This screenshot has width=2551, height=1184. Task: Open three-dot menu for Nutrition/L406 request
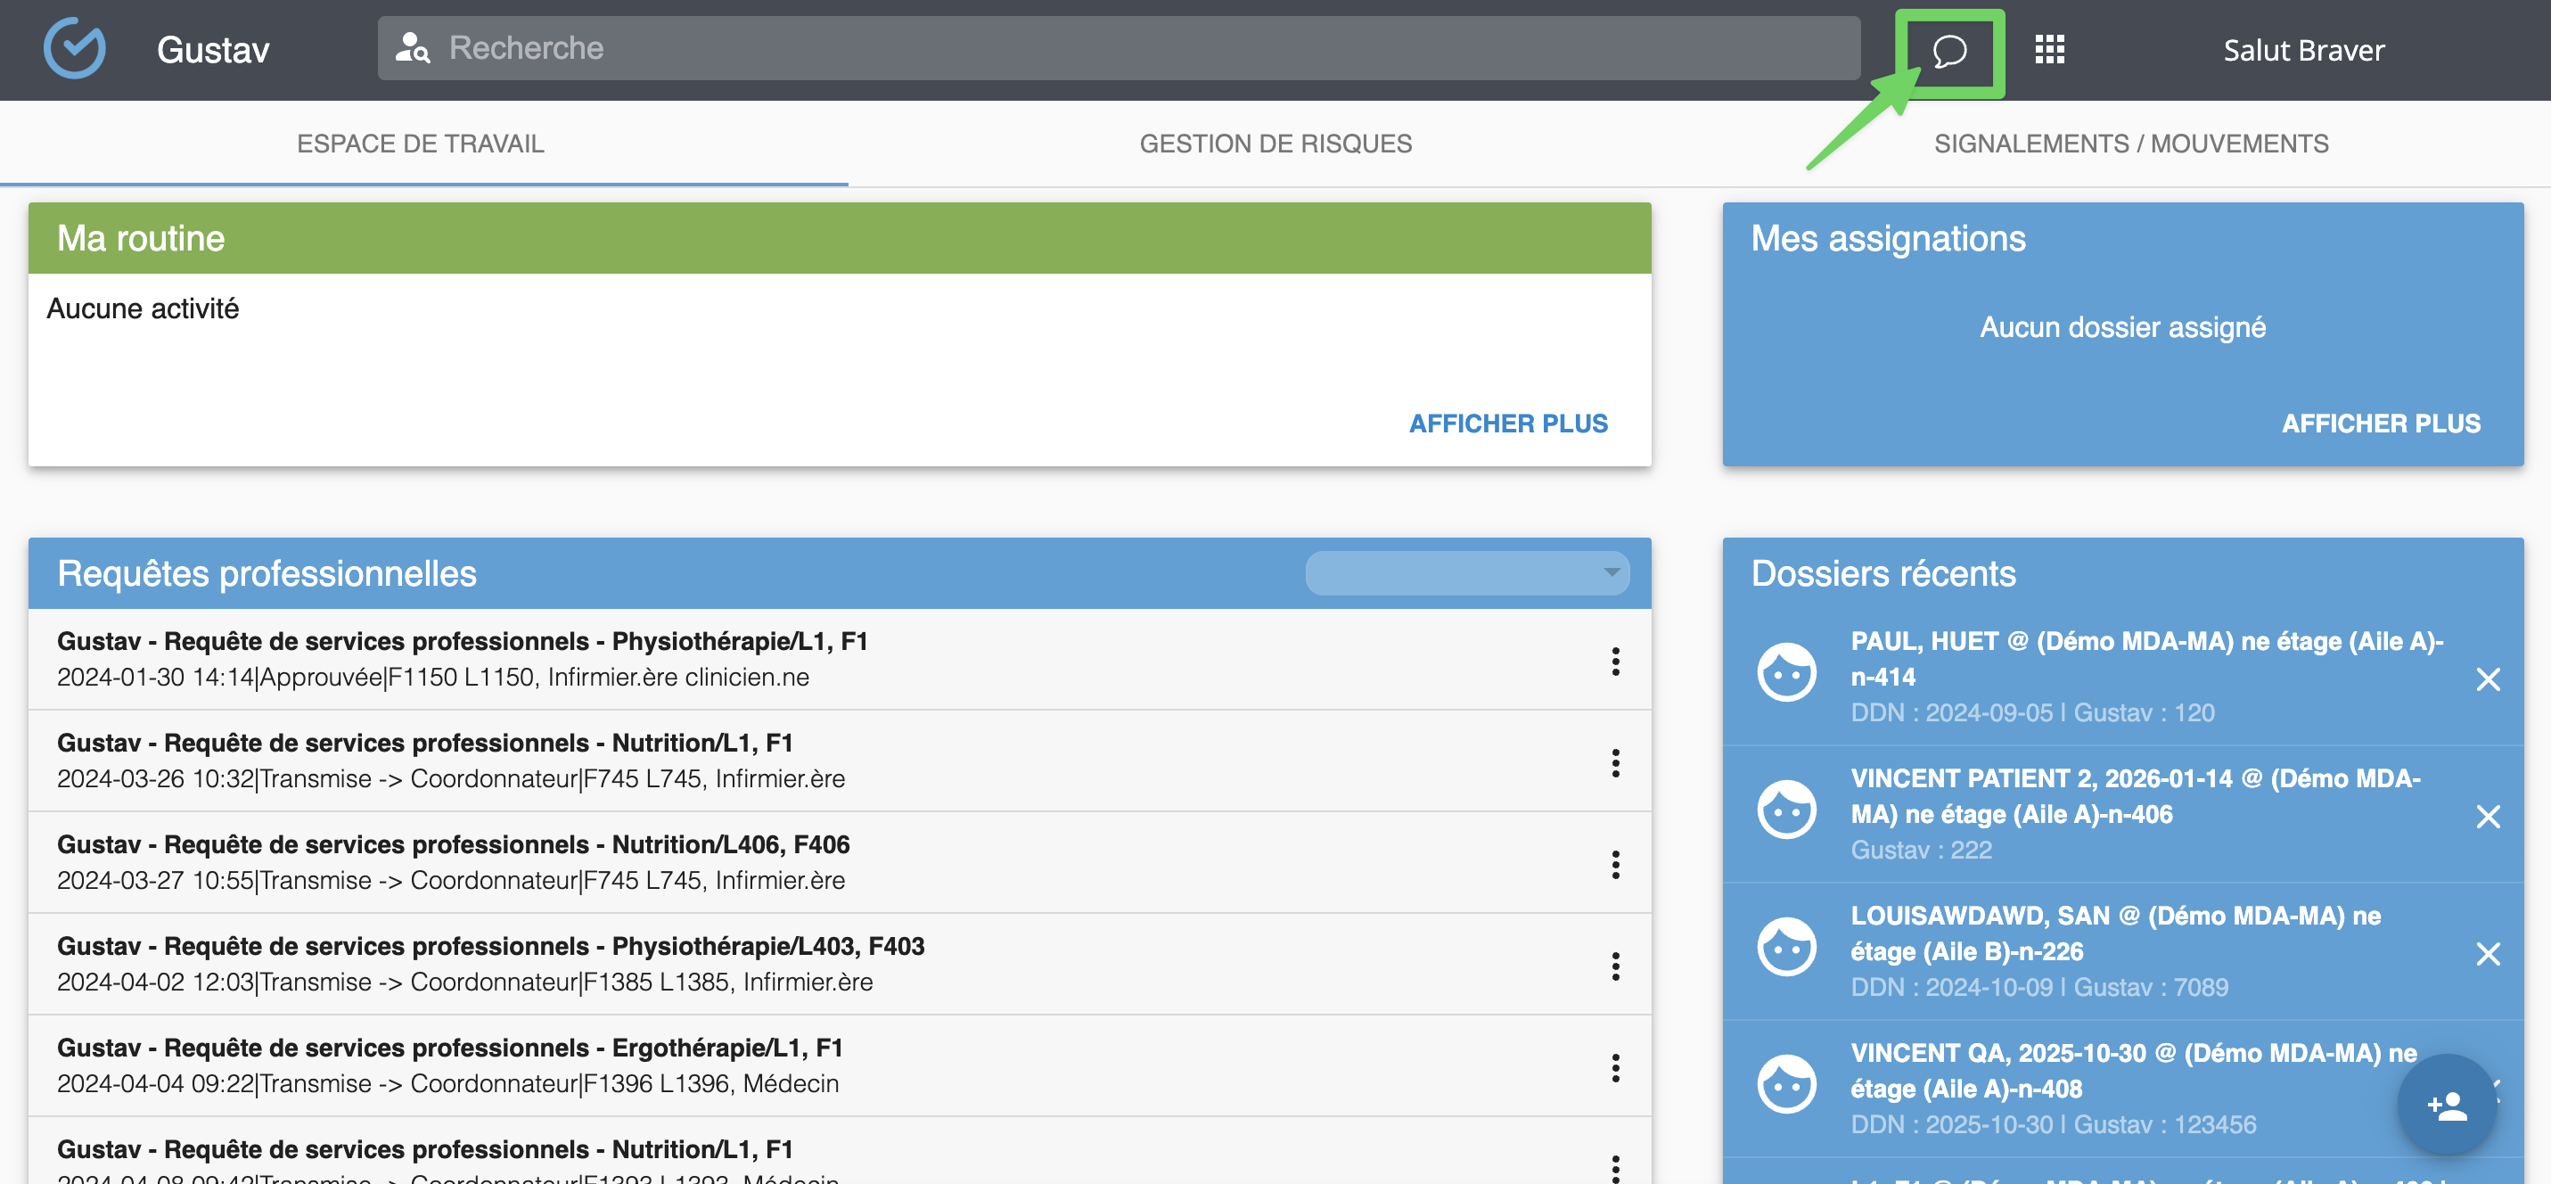[x=1614, y=864]
